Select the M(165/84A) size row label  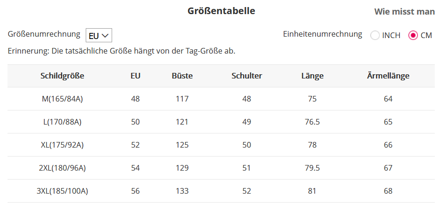tap(62, 99)
